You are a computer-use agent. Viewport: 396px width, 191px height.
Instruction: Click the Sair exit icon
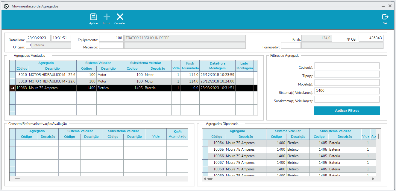pos(385,17)
